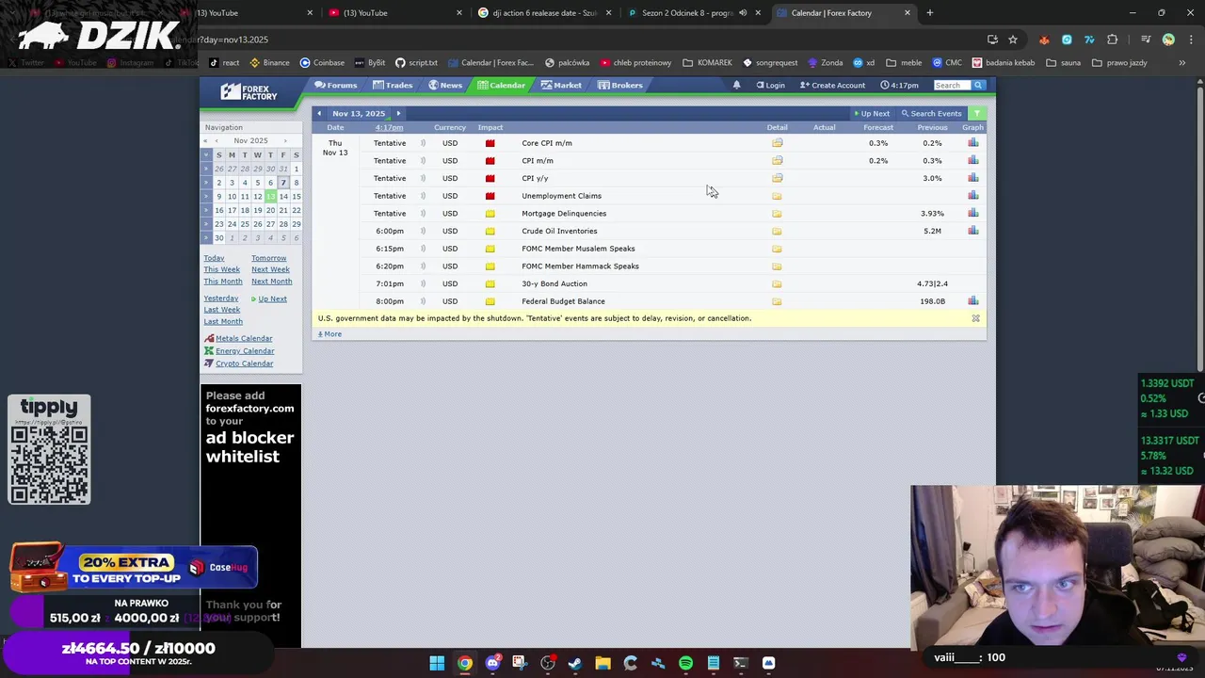This screenshot has height=678, width=1205.
Task: Open Spotify from the Windows taskbar
Action: [x=685, y=663]
